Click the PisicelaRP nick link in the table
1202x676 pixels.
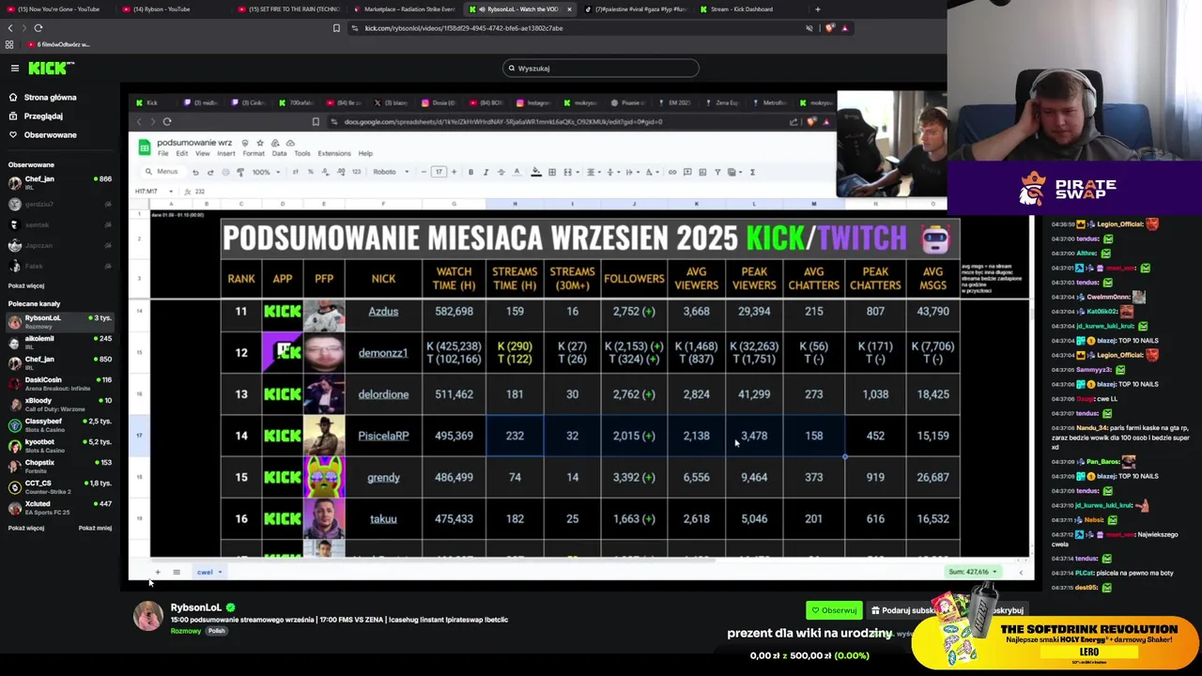point(383,436)
